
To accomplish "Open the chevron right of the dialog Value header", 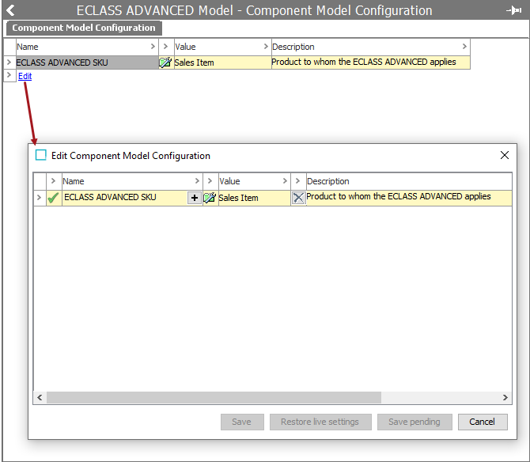I will 285,181.
